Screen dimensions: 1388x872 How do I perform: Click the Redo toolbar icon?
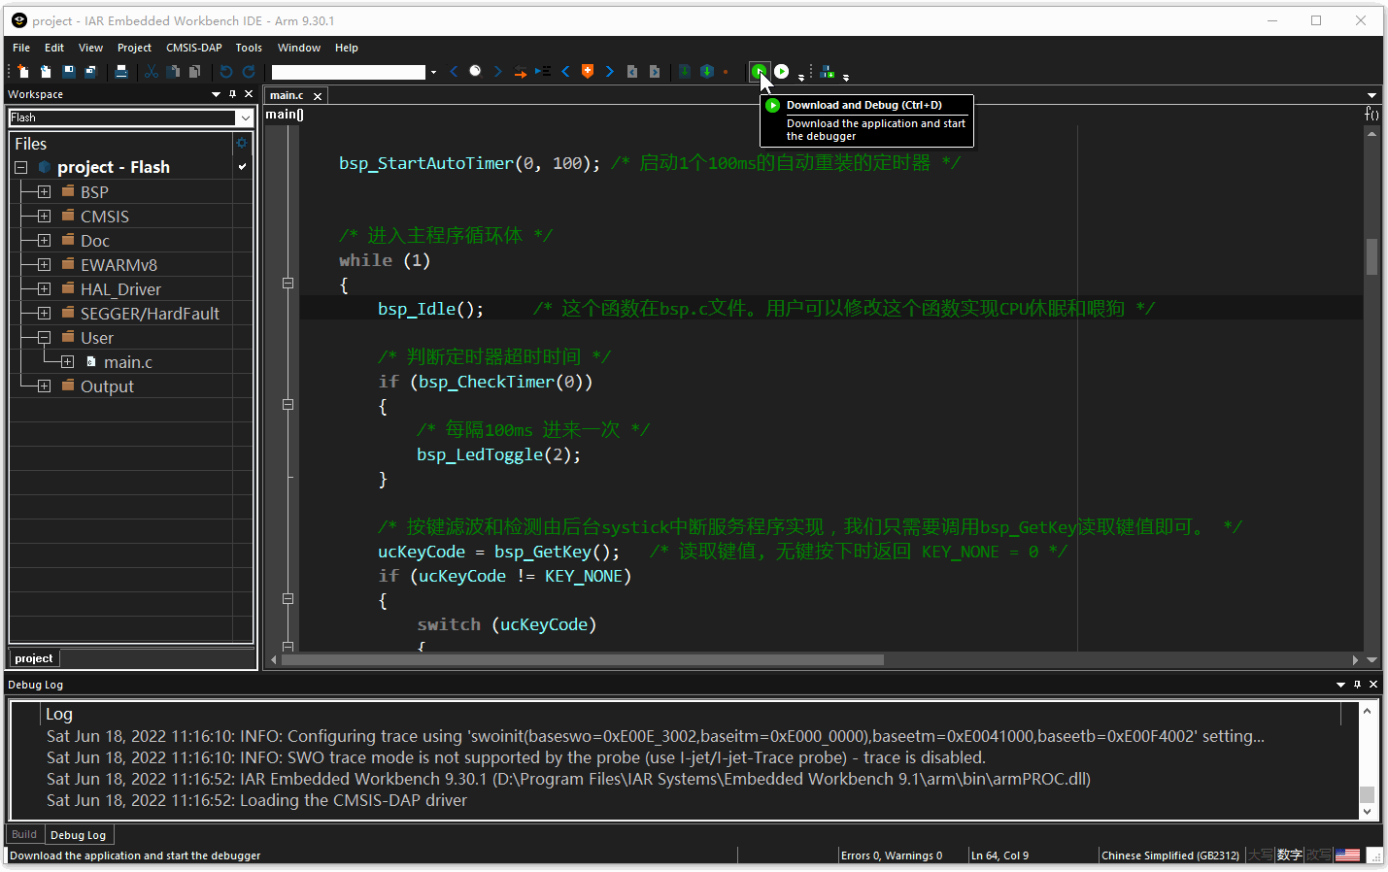[x=249, y=71]
